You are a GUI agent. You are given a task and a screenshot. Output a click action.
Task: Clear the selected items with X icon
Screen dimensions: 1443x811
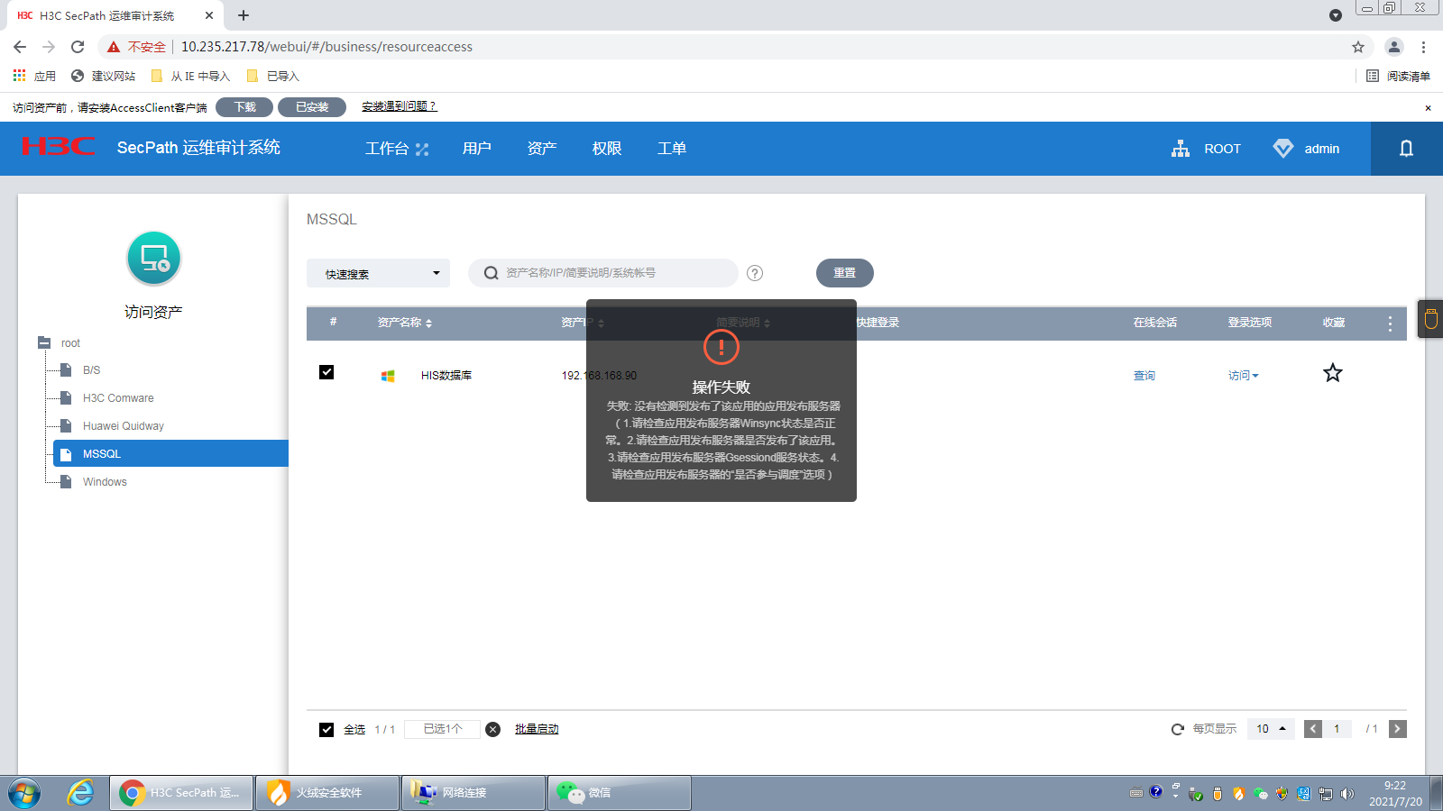click(493, 729)
